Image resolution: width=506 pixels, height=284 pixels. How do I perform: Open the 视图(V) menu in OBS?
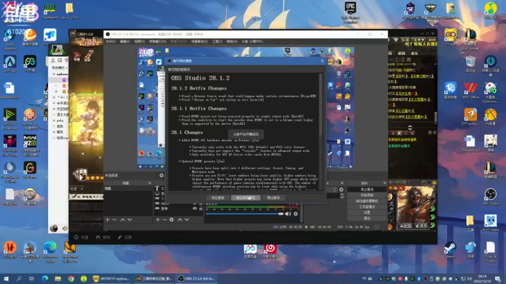[x=139, y=42]
